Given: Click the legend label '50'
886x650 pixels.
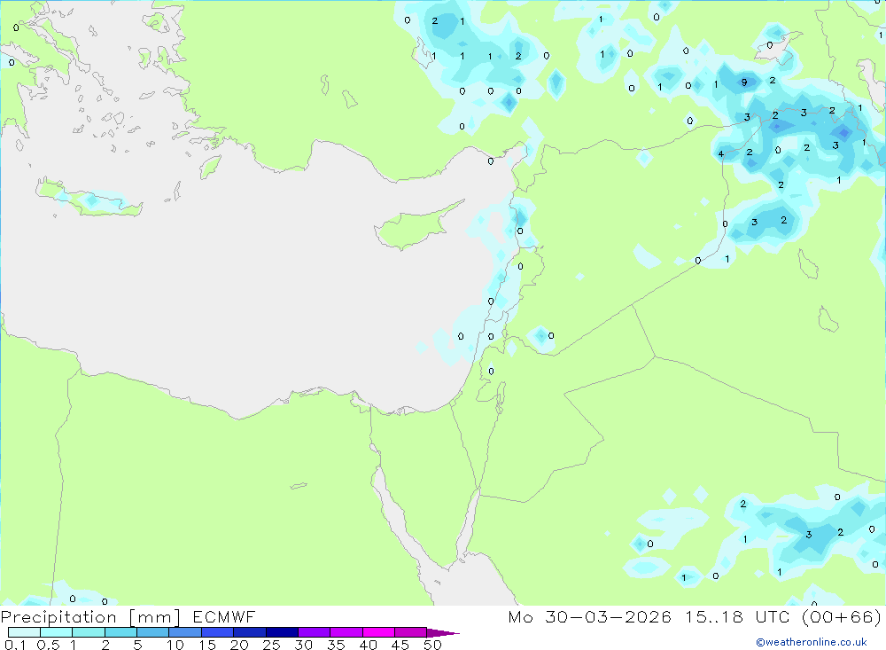Looking at the screenshot, I should coord(432,645).
